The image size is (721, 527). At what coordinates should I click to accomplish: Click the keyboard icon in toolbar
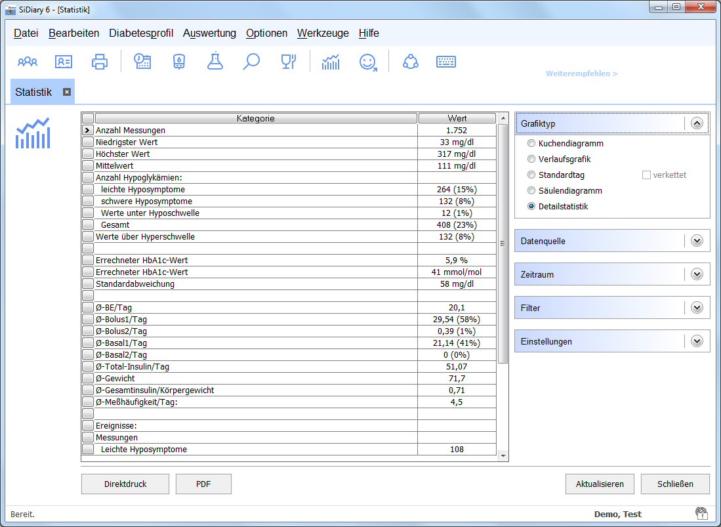[446, 62]
